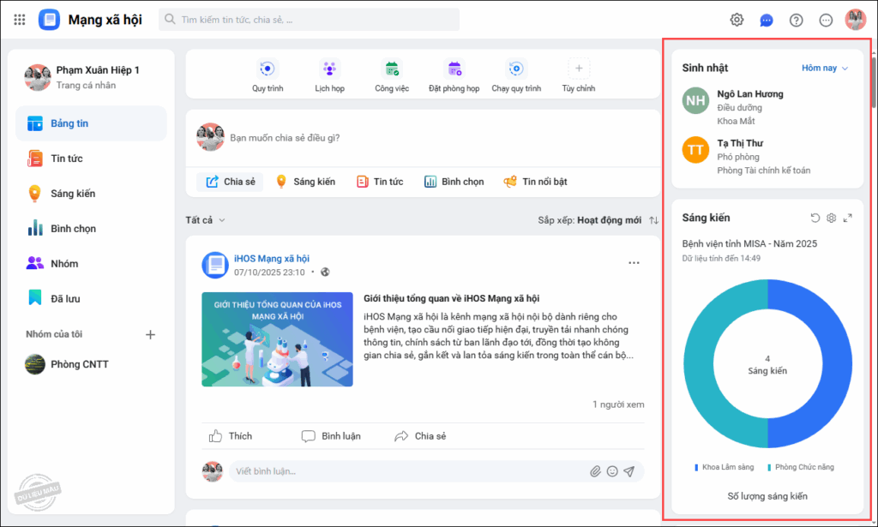Open emoji picker in comment box
Screen dimensions: 878x527
[612, 471]
